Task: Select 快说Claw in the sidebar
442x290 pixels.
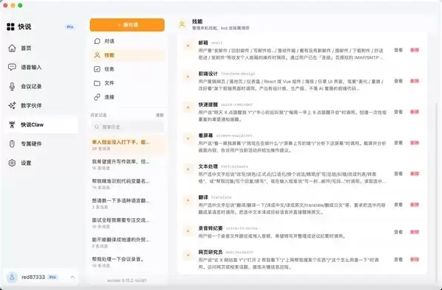Action: coord(41,124)
